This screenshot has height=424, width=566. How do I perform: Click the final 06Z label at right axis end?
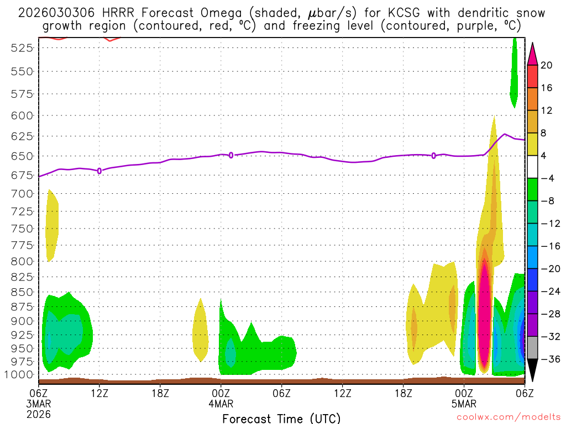(x=525, y=393)
